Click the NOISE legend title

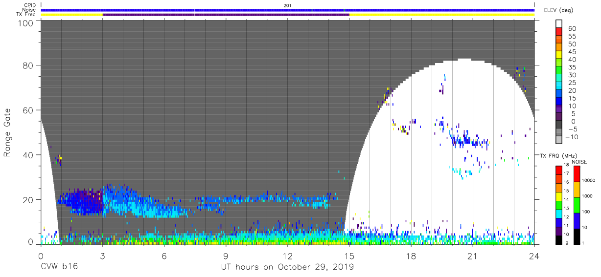579,162
